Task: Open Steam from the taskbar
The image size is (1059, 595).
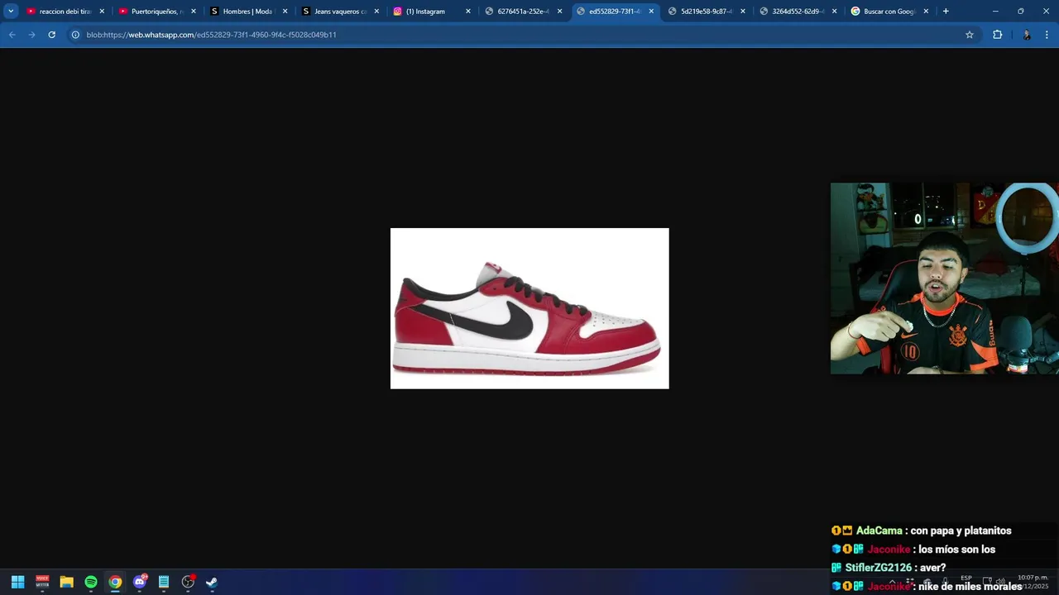Action: point(212,582)
